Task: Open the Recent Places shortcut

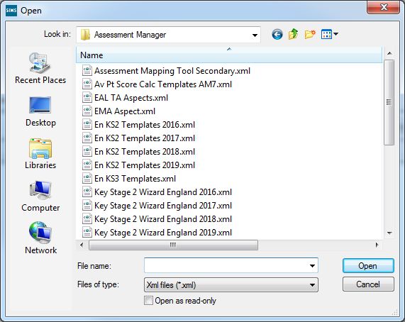Action: pyautogui.click(x=40, y=68)
